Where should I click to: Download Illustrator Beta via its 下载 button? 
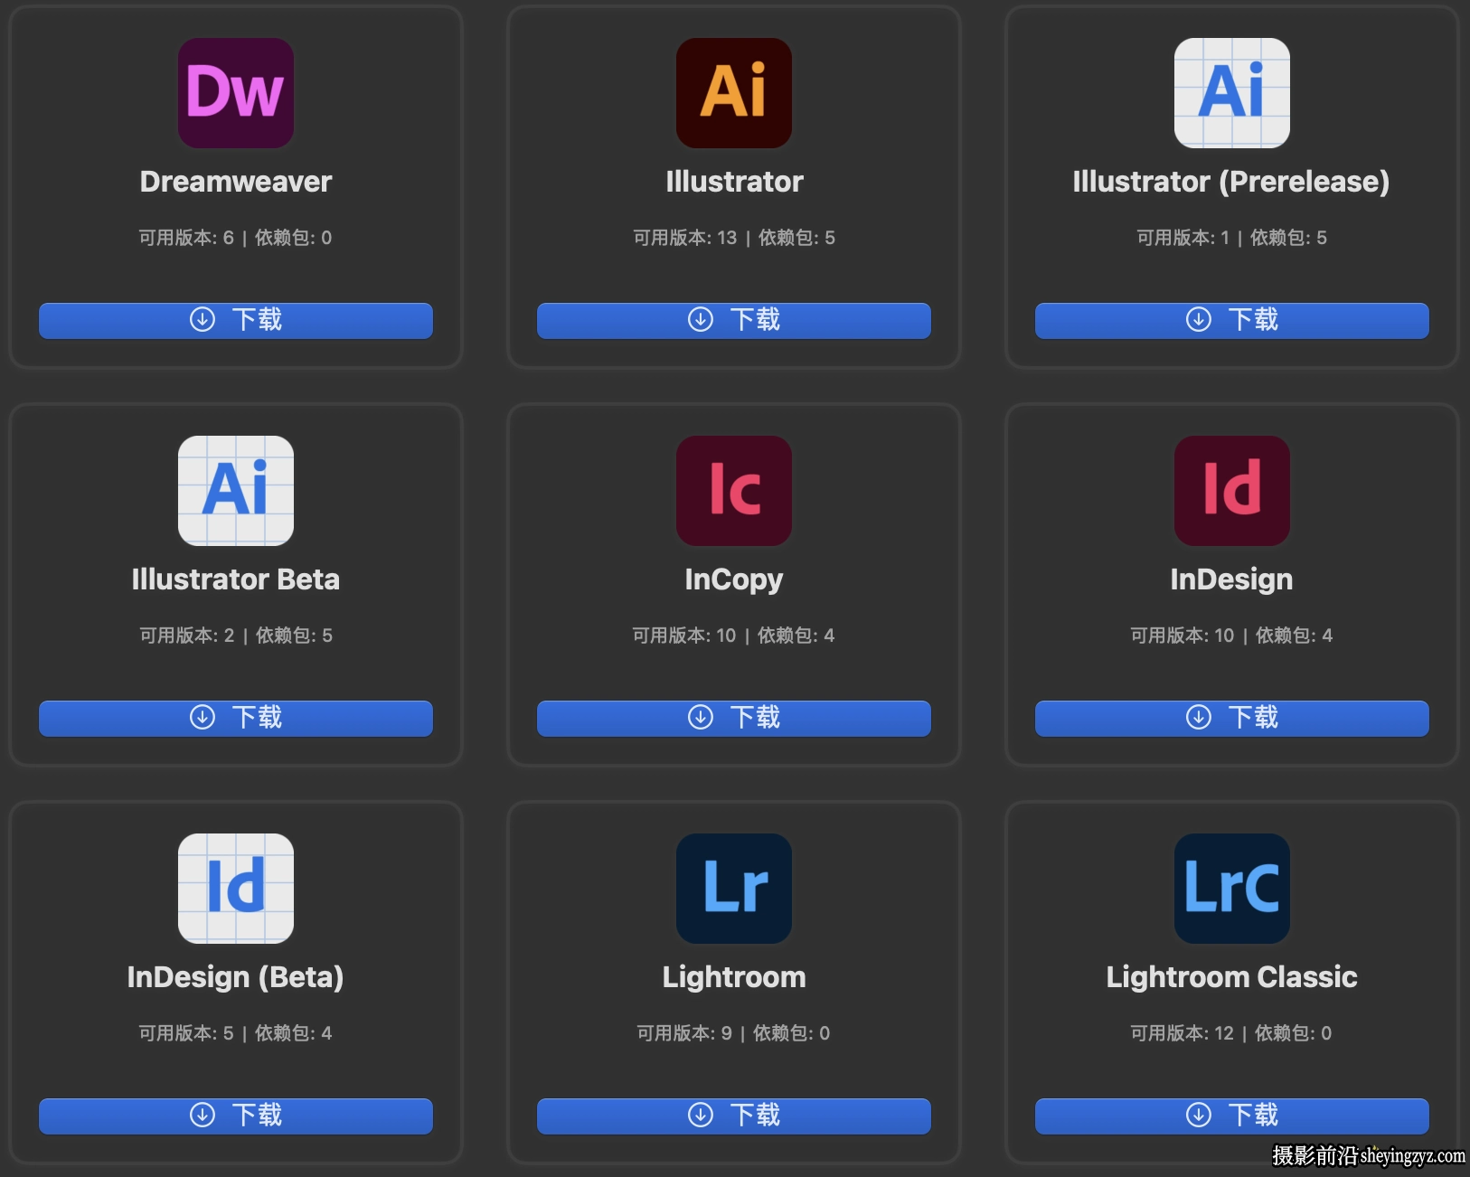pyautogui.click(x=236, y=718)
